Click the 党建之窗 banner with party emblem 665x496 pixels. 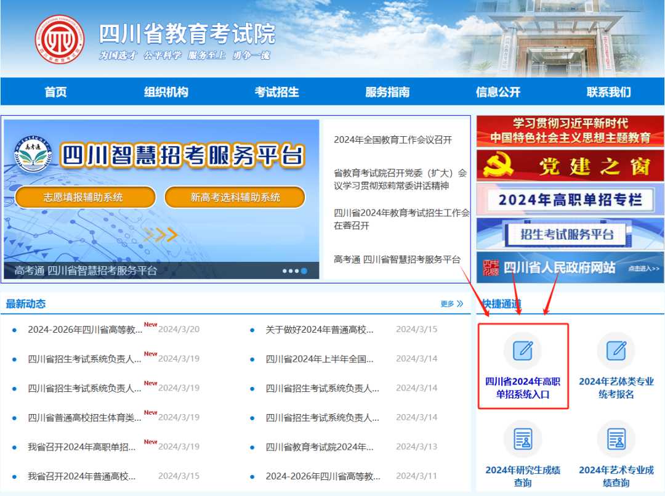[x=570, y=166]
